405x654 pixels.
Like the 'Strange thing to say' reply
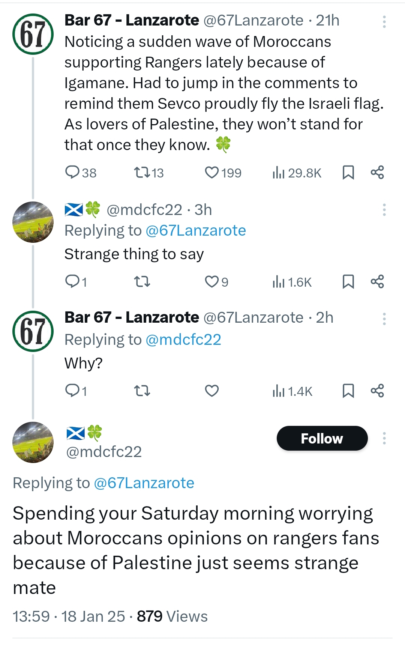[212, 282]
